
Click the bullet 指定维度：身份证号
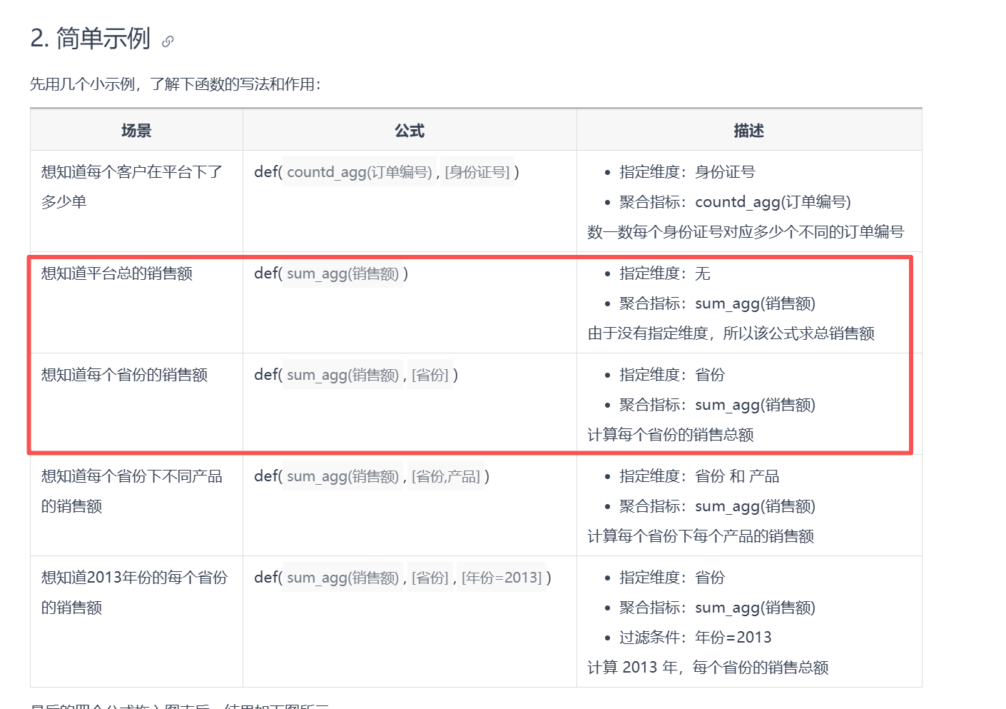pos(687,172)
